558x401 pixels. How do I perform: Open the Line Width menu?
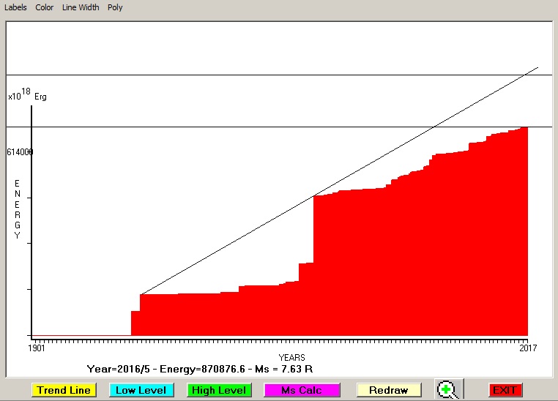pyautogui.click(x=81, y=7)
